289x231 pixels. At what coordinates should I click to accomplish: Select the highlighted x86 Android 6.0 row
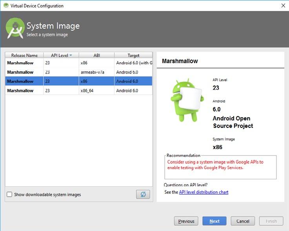(x=79, y=81)
